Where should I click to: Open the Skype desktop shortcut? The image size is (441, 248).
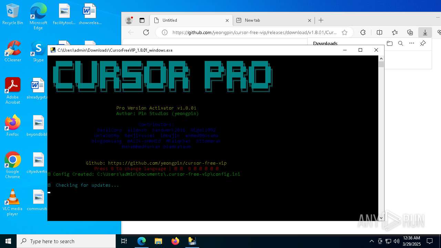click(38, 51)
